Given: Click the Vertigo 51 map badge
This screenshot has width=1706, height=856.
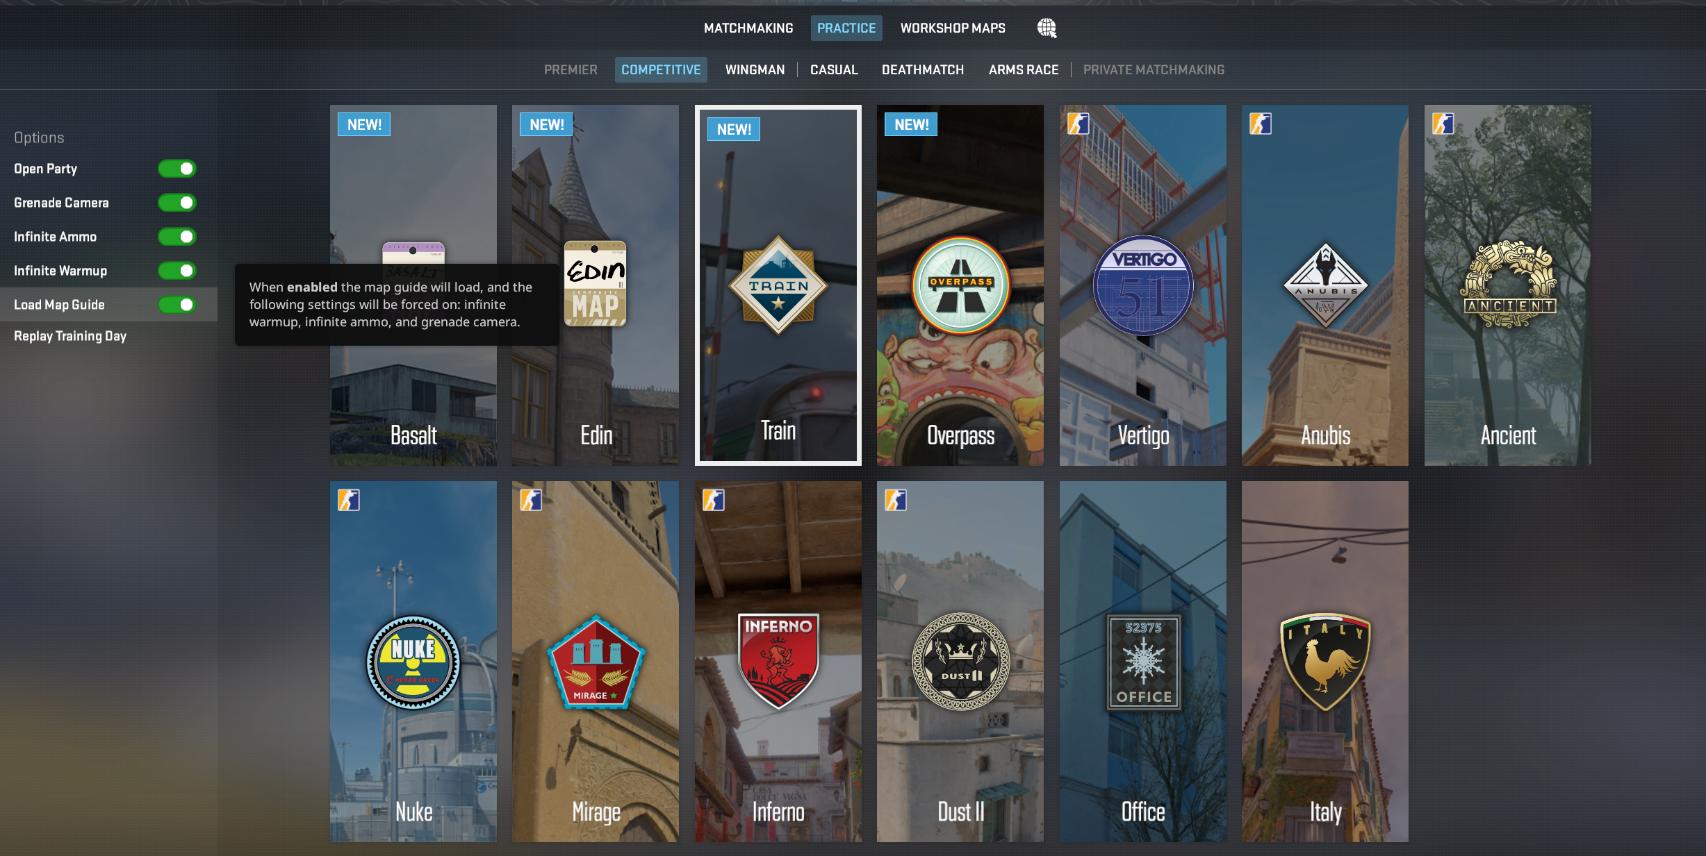Looking at the screenshot, I should tap(1142, 285).
